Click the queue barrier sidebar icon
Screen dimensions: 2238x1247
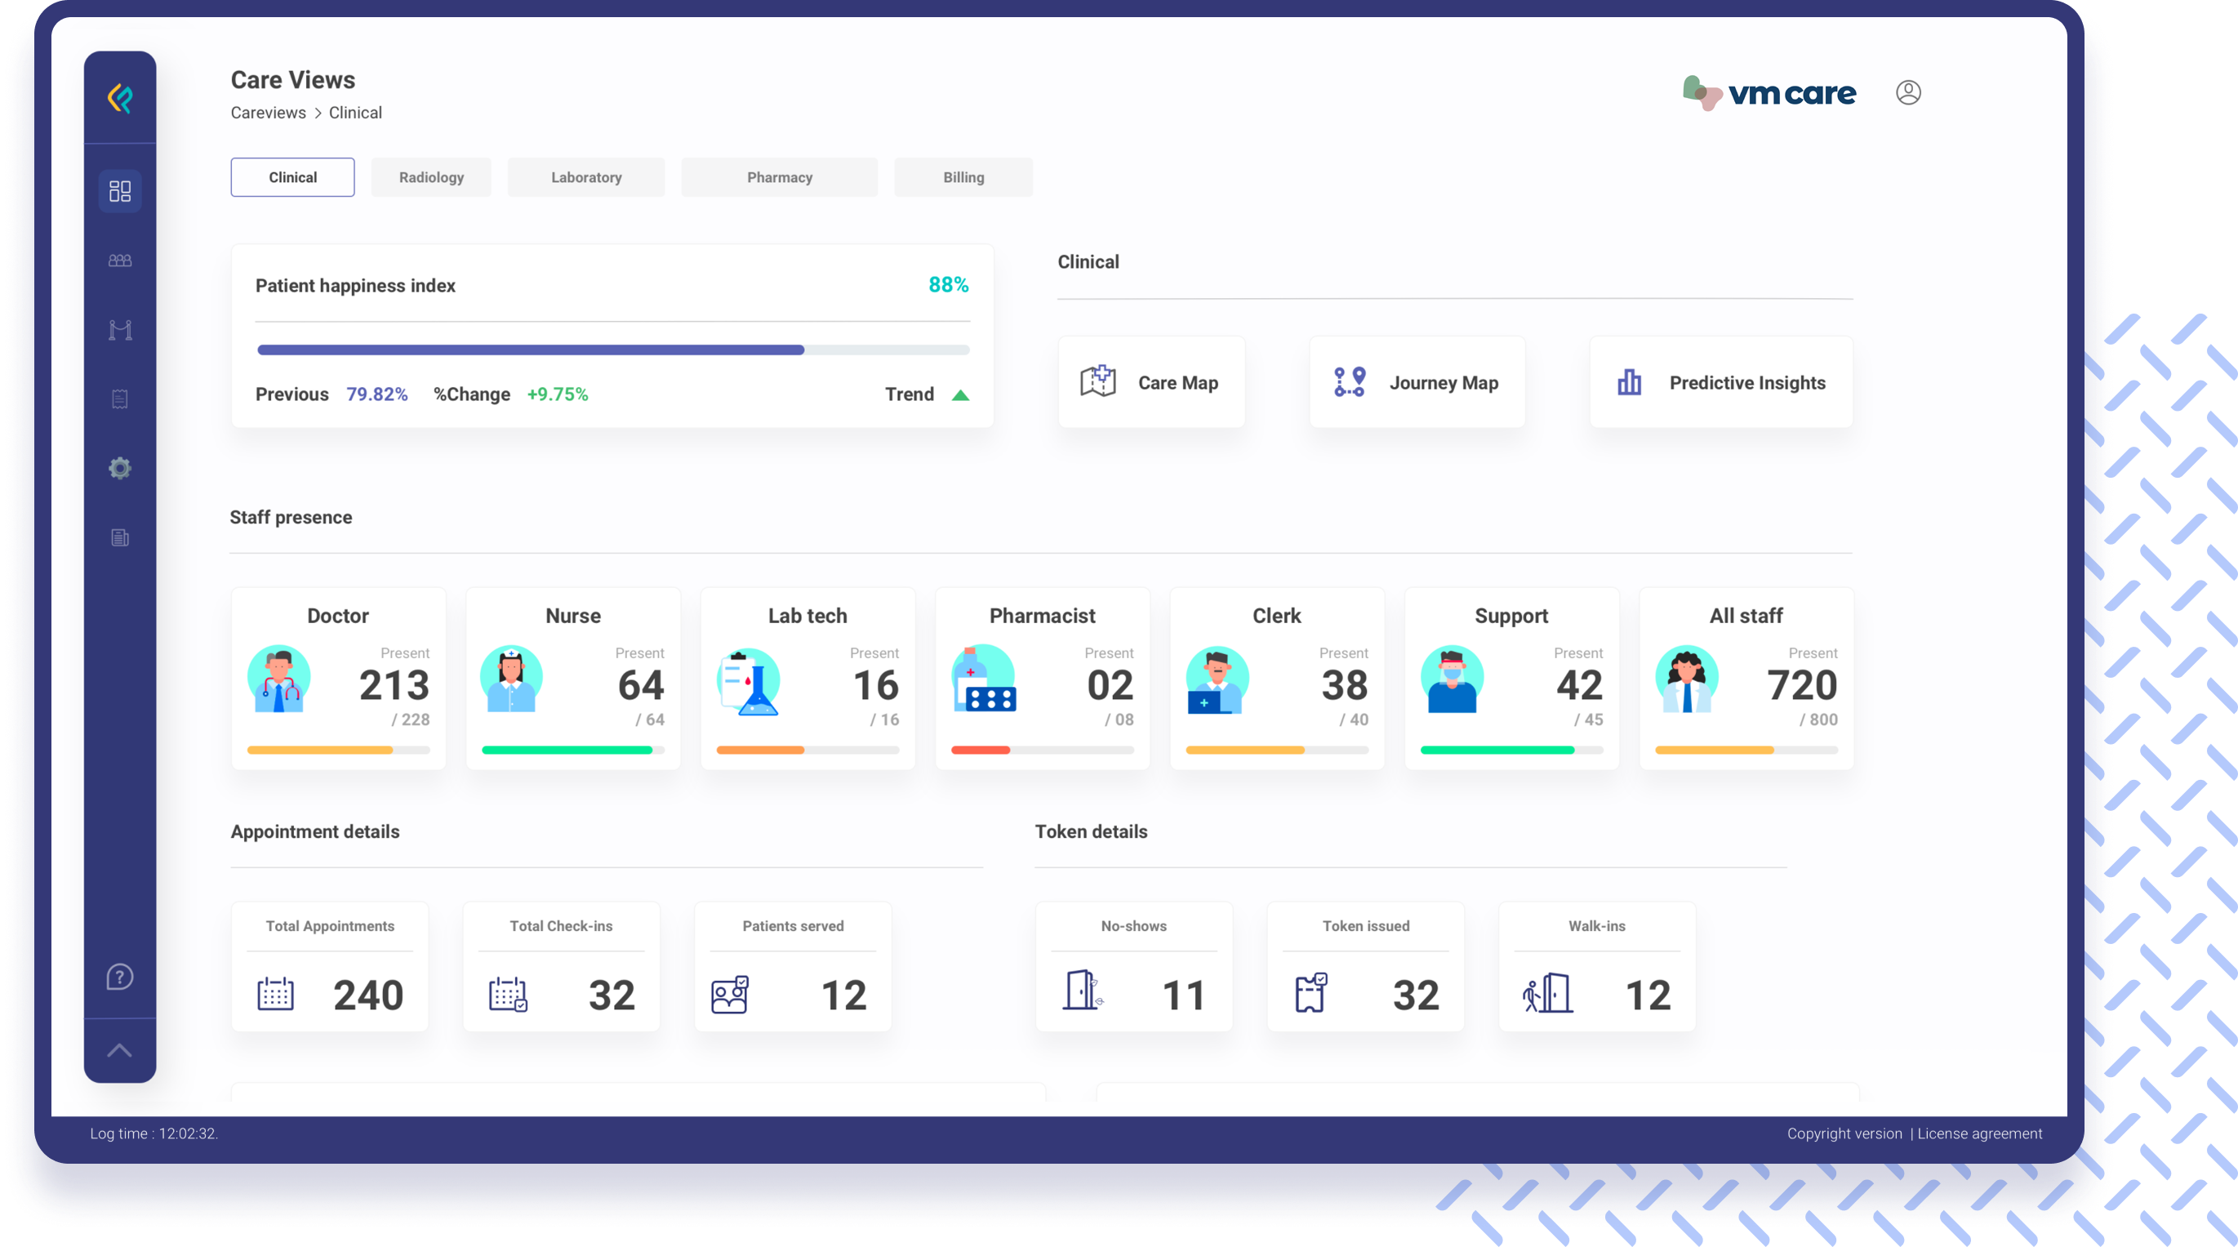point(120,330)
